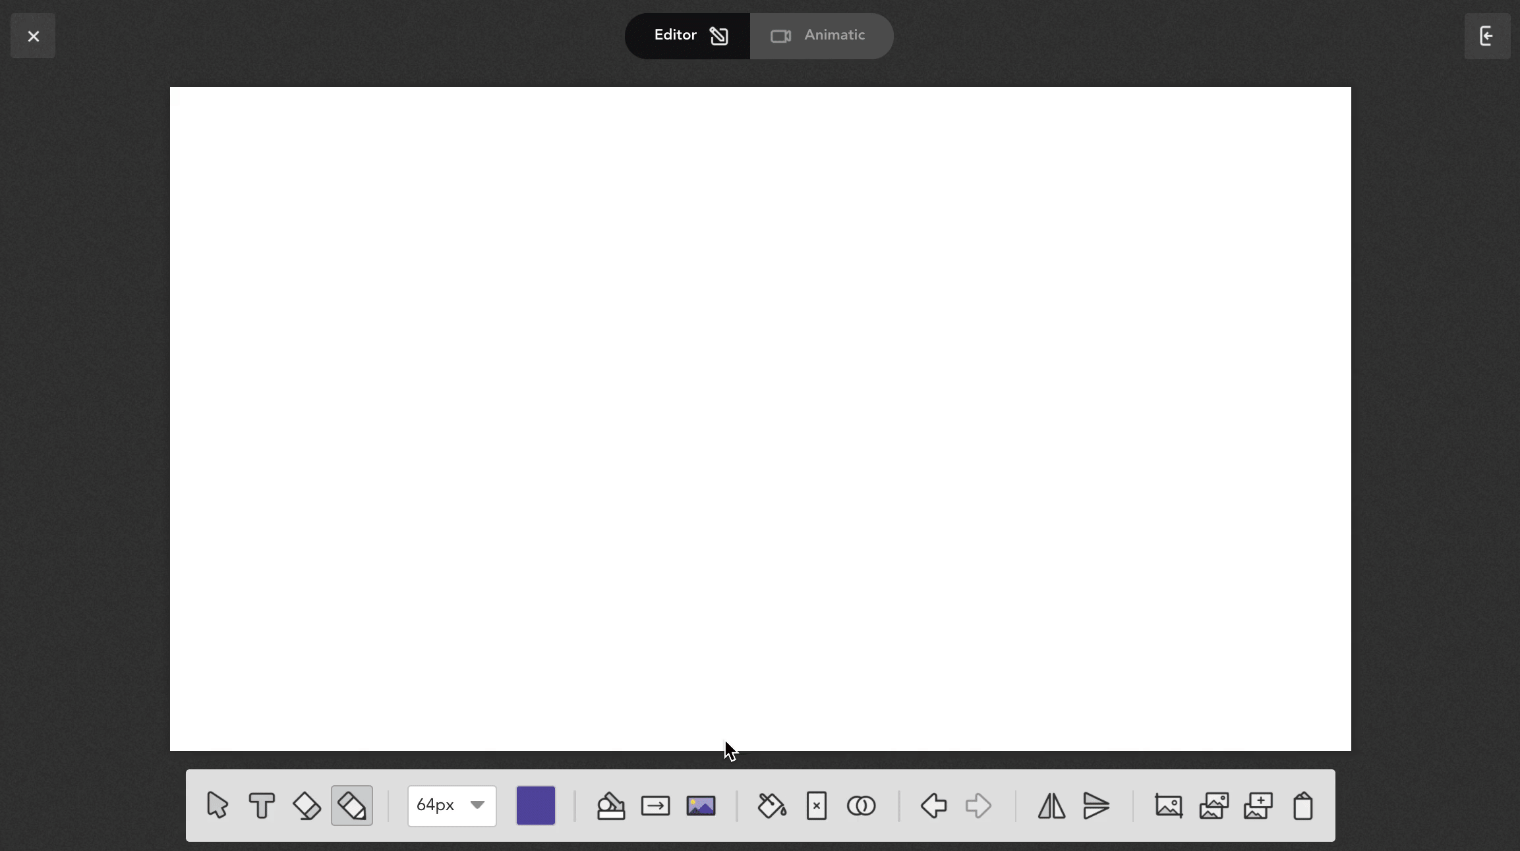Click the undo left arrow
This screenshot has height=851, width=1520.
(933, 806)
